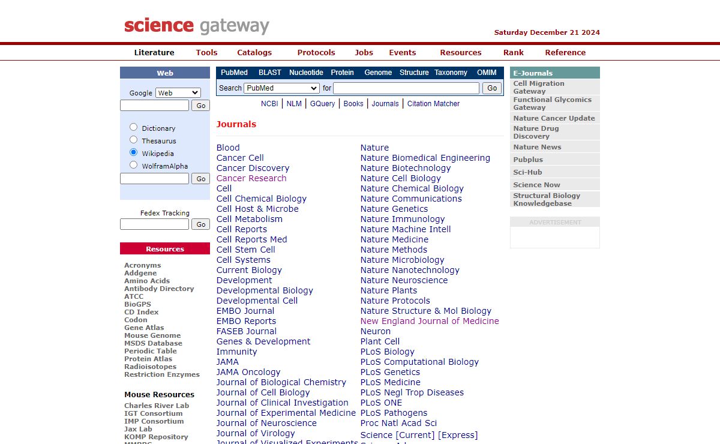The height and width of the screenshot is (444, 720).
Task: Open the EMBO Journal link
Action: [245, 311]
